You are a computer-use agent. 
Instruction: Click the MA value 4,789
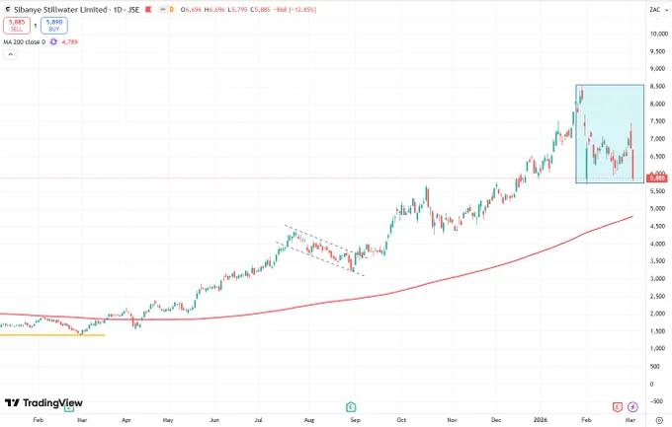70,42
